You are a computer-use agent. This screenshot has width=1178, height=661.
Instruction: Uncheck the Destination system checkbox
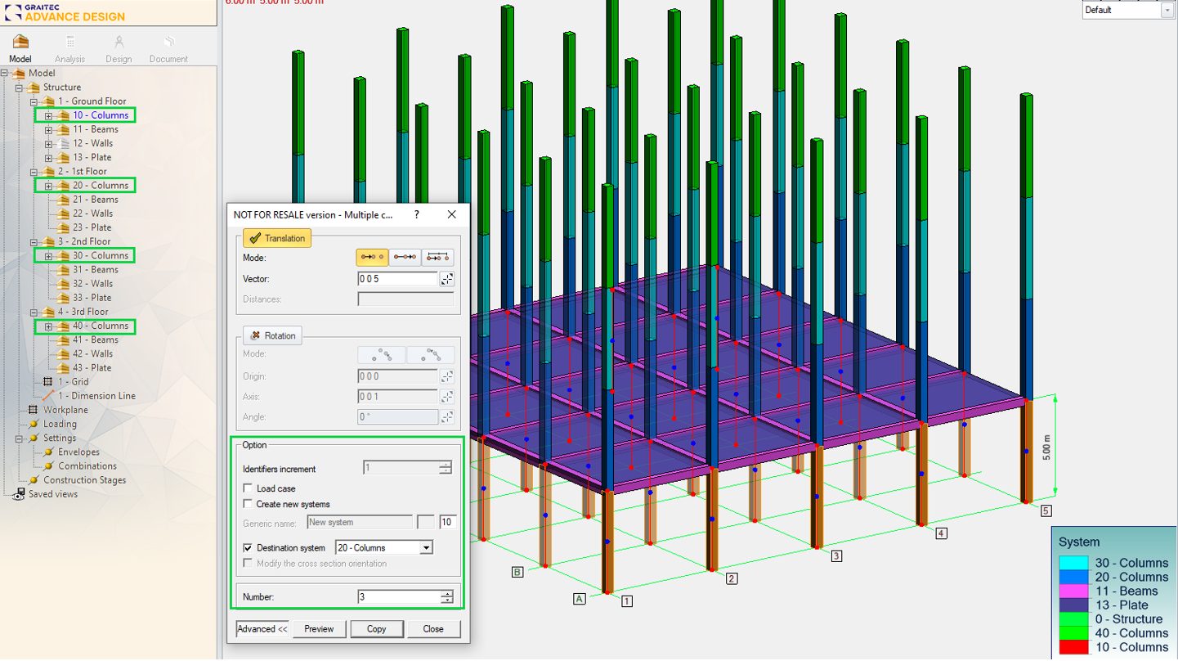tap(249, 548)
